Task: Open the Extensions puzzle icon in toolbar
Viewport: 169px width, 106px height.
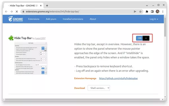Action: click(x=147, y=12)
